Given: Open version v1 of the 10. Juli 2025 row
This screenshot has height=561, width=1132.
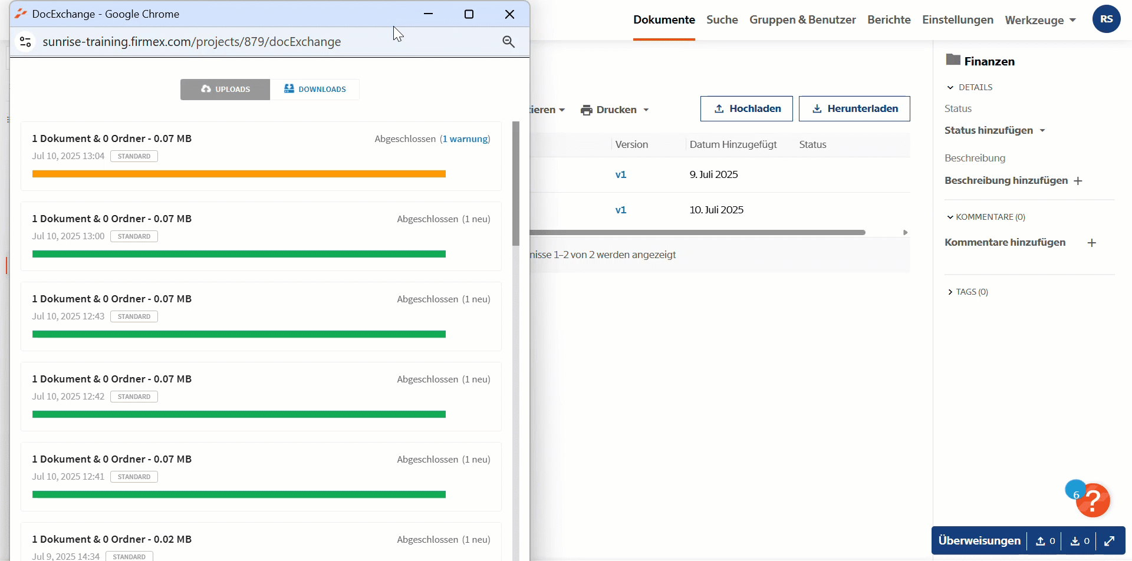Looking at the screenshot, I should point(620,210).
